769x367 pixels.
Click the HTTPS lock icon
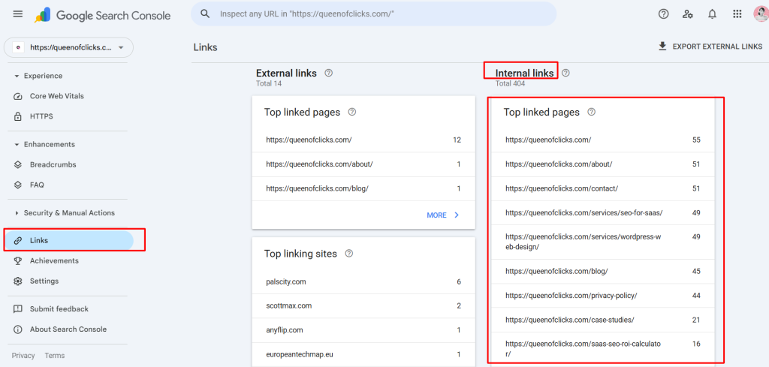18,116
